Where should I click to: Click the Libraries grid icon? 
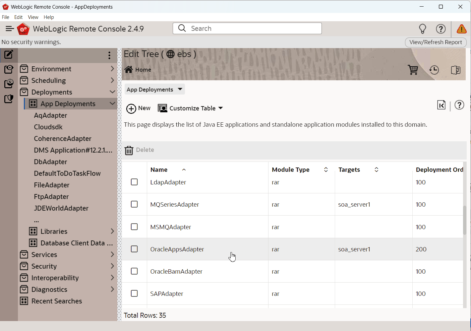click(x=33, y=231)
